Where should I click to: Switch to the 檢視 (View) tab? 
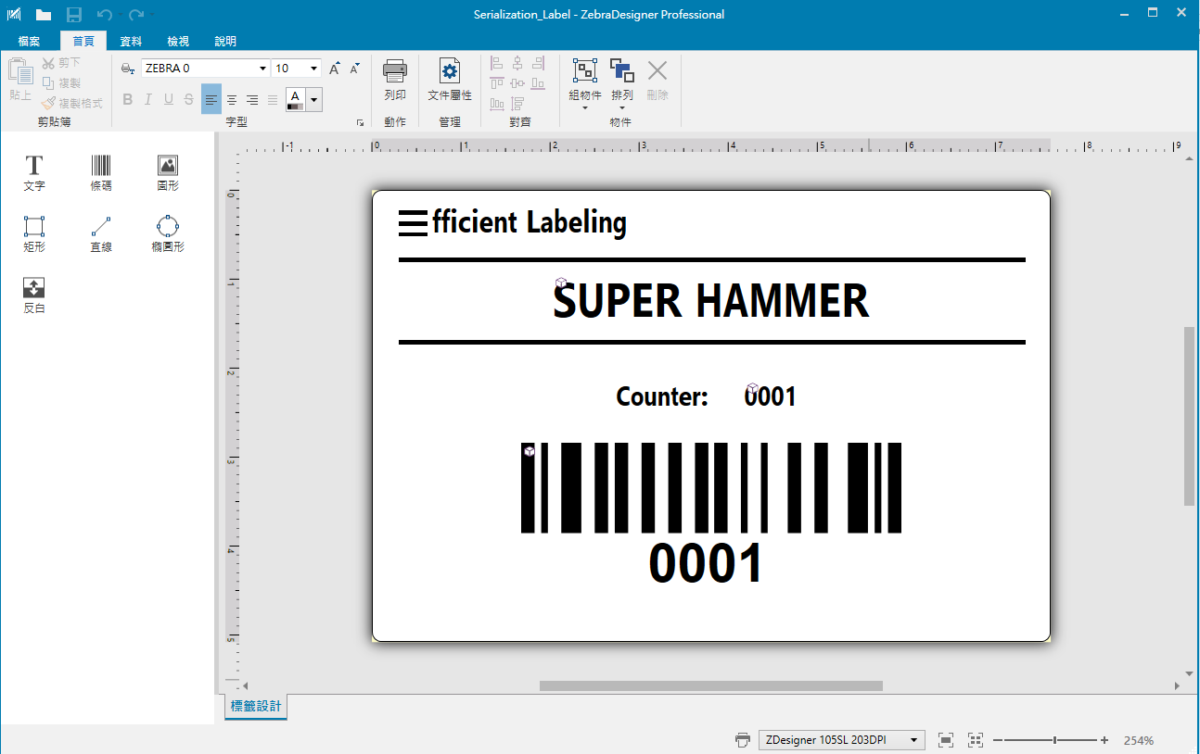pos(178,42)
